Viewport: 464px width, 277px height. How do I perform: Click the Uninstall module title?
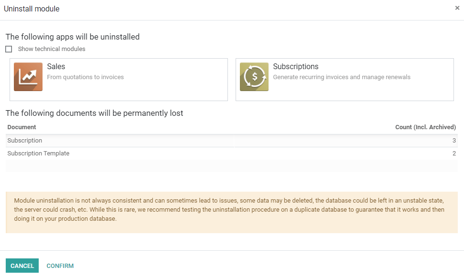[32, 9]
